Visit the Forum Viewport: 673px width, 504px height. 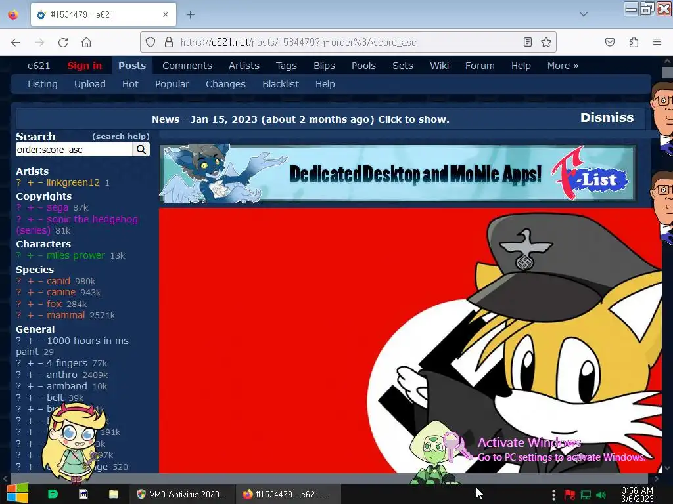tap(480, 66)
